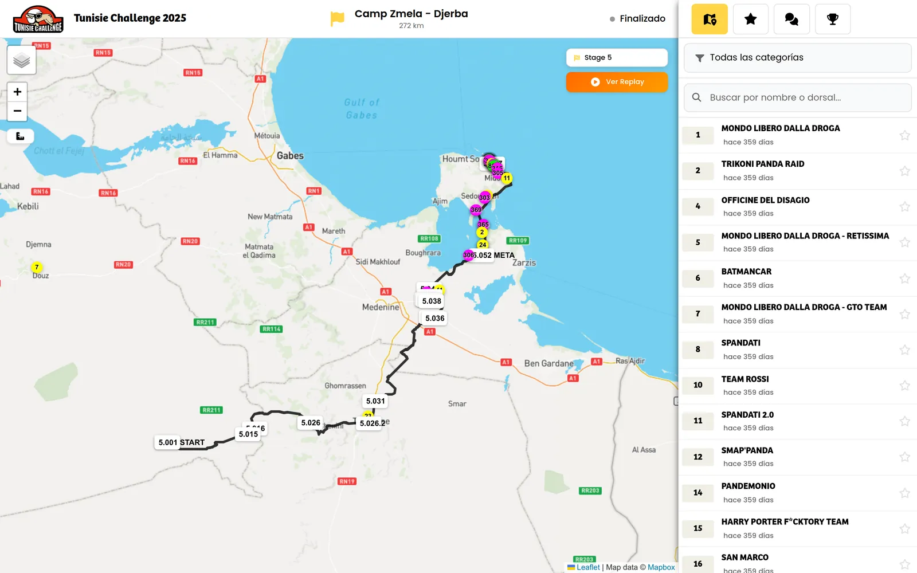The width and height of the screenshot is (917, 573).
Task: Toggle star for HARRY PORTER F*CKTORY TEAM
Action: click(x=904, y=528)
